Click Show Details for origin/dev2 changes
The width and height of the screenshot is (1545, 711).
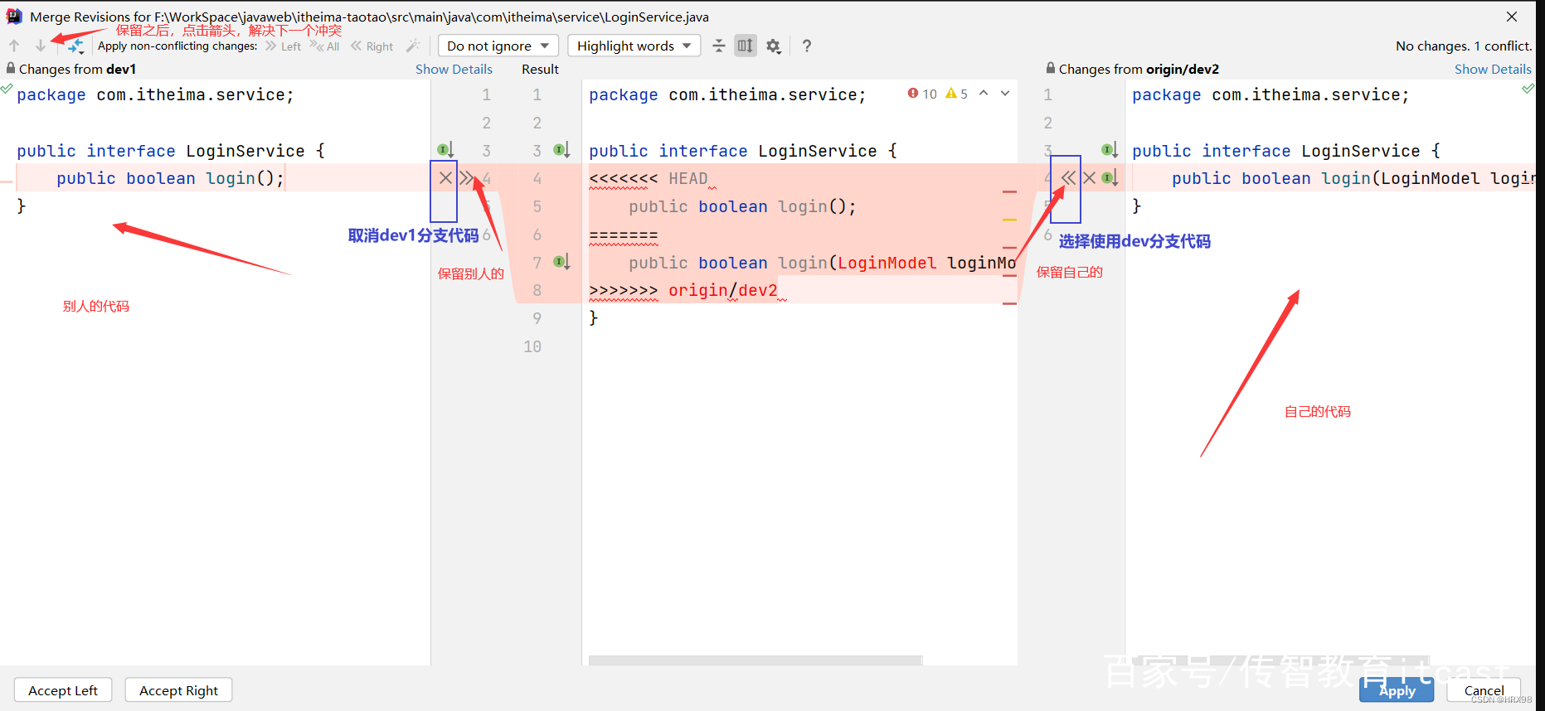pyautogui.click(x=1493, y=69)
